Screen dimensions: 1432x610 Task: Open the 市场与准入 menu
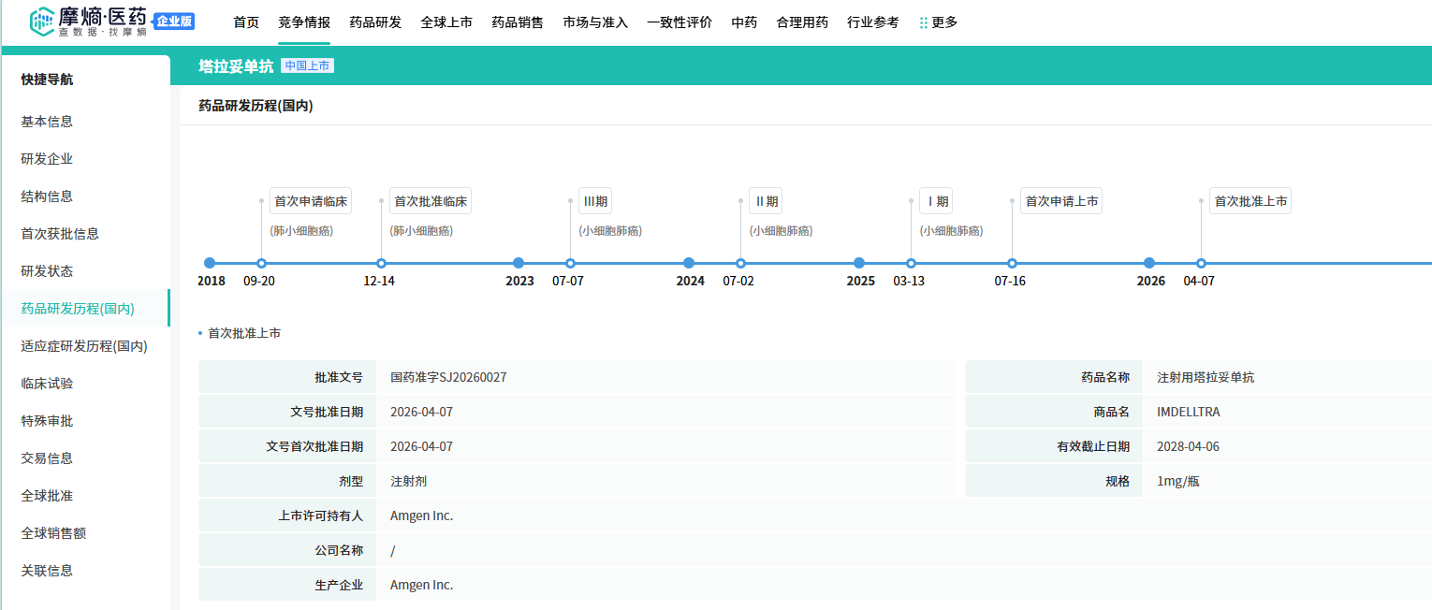click(595, 22)
